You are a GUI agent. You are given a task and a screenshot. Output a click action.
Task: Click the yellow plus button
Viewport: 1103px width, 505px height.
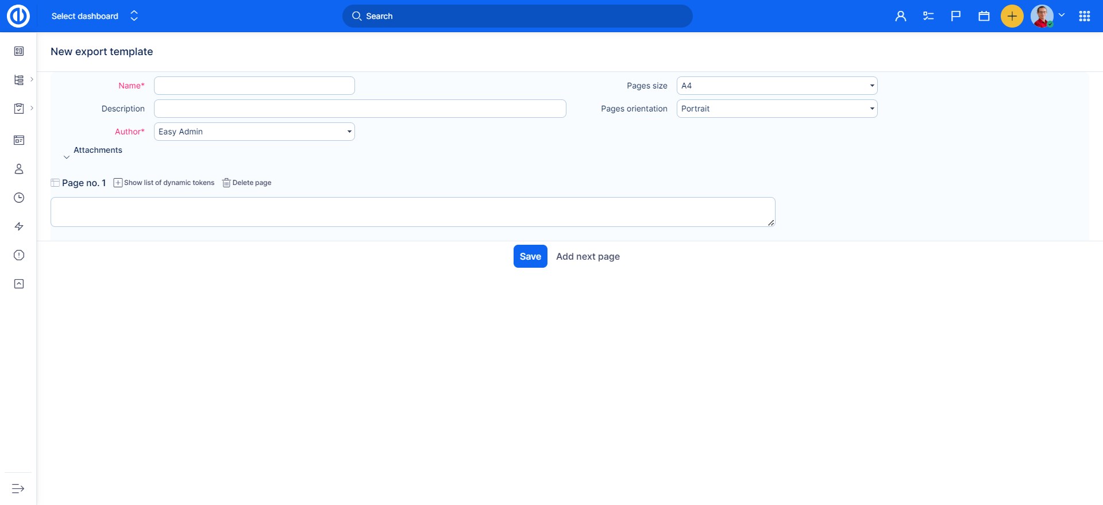tap(1012, 16)
